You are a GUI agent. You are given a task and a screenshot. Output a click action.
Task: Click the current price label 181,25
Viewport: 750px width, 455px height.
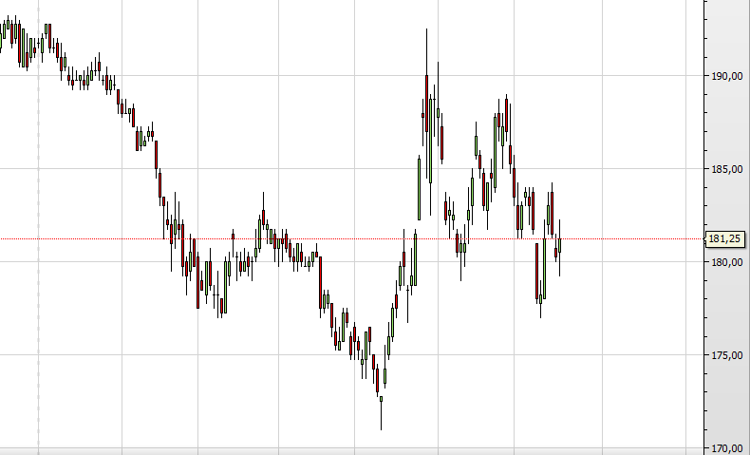[x=725, y=238]
